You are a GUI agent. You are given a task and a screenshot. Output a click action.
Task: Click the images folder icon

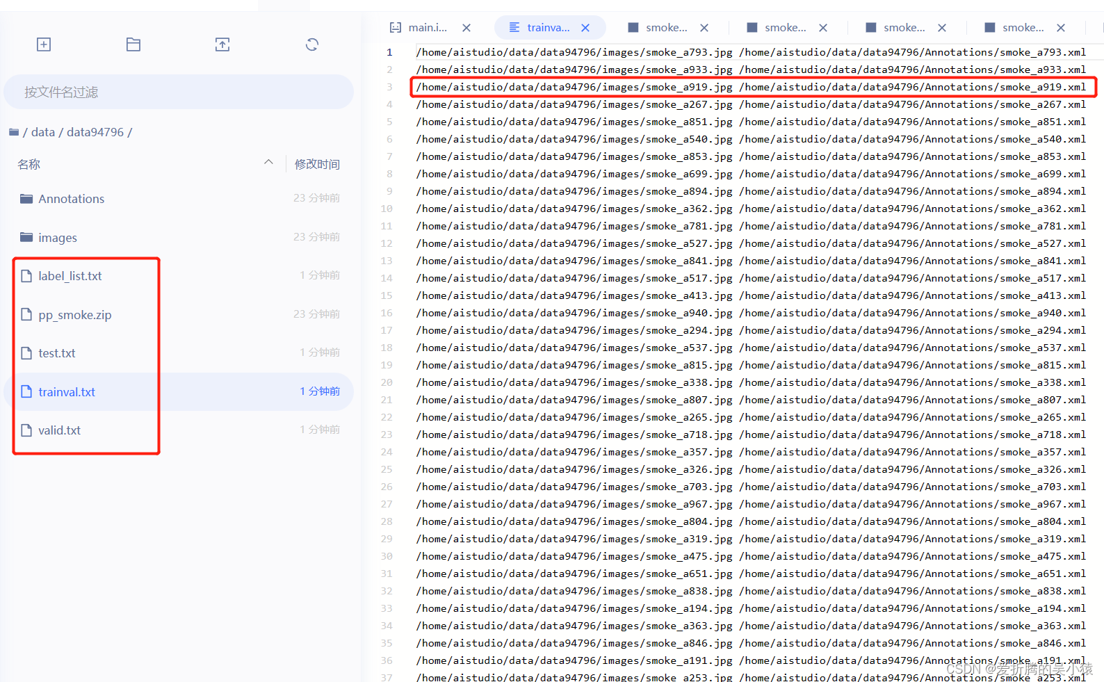26,237
